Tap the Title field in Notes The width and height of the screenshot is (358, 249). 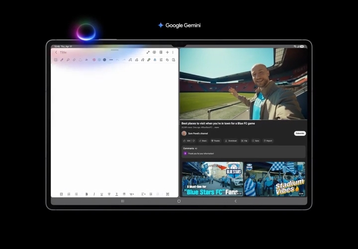tap(63, 52)
